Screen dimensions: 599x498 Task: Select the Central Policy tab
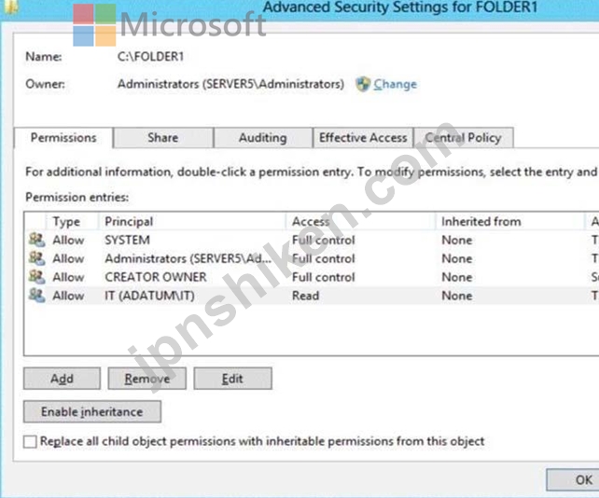pos(464,137)
